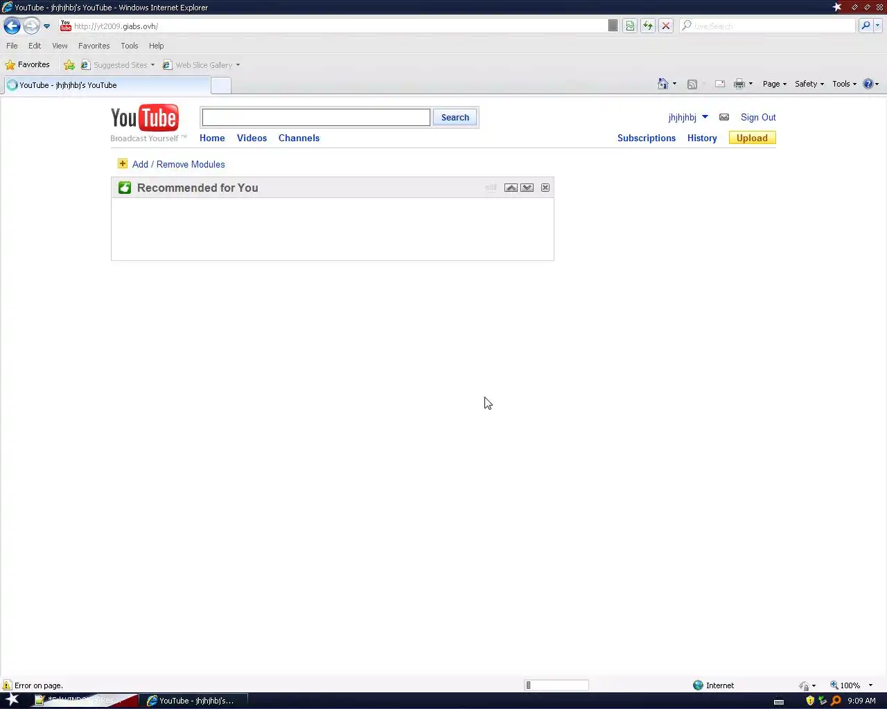The width and height of the screenshot is (887, 709).
Task: Open Favorites center star button
Action: coord(27,64)
